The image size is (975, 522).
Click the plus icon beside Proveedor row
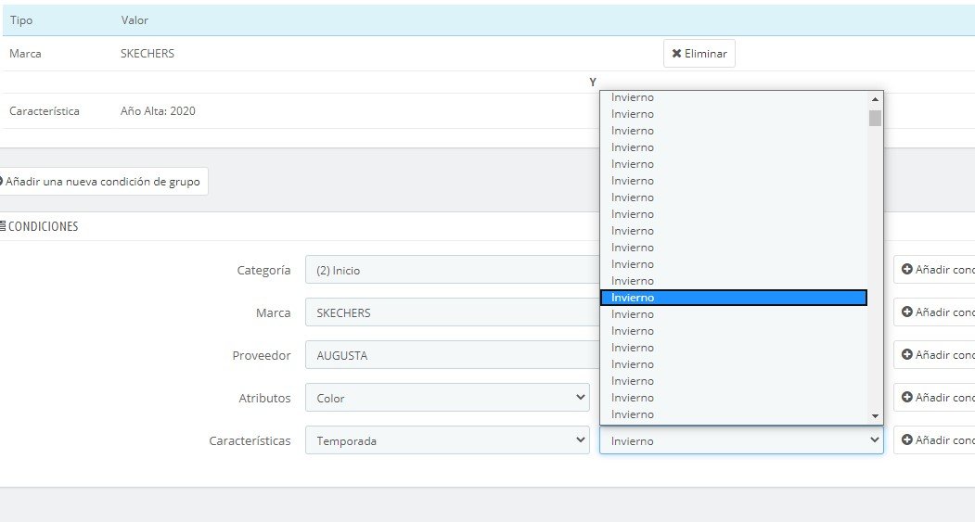tap(906, 355)
